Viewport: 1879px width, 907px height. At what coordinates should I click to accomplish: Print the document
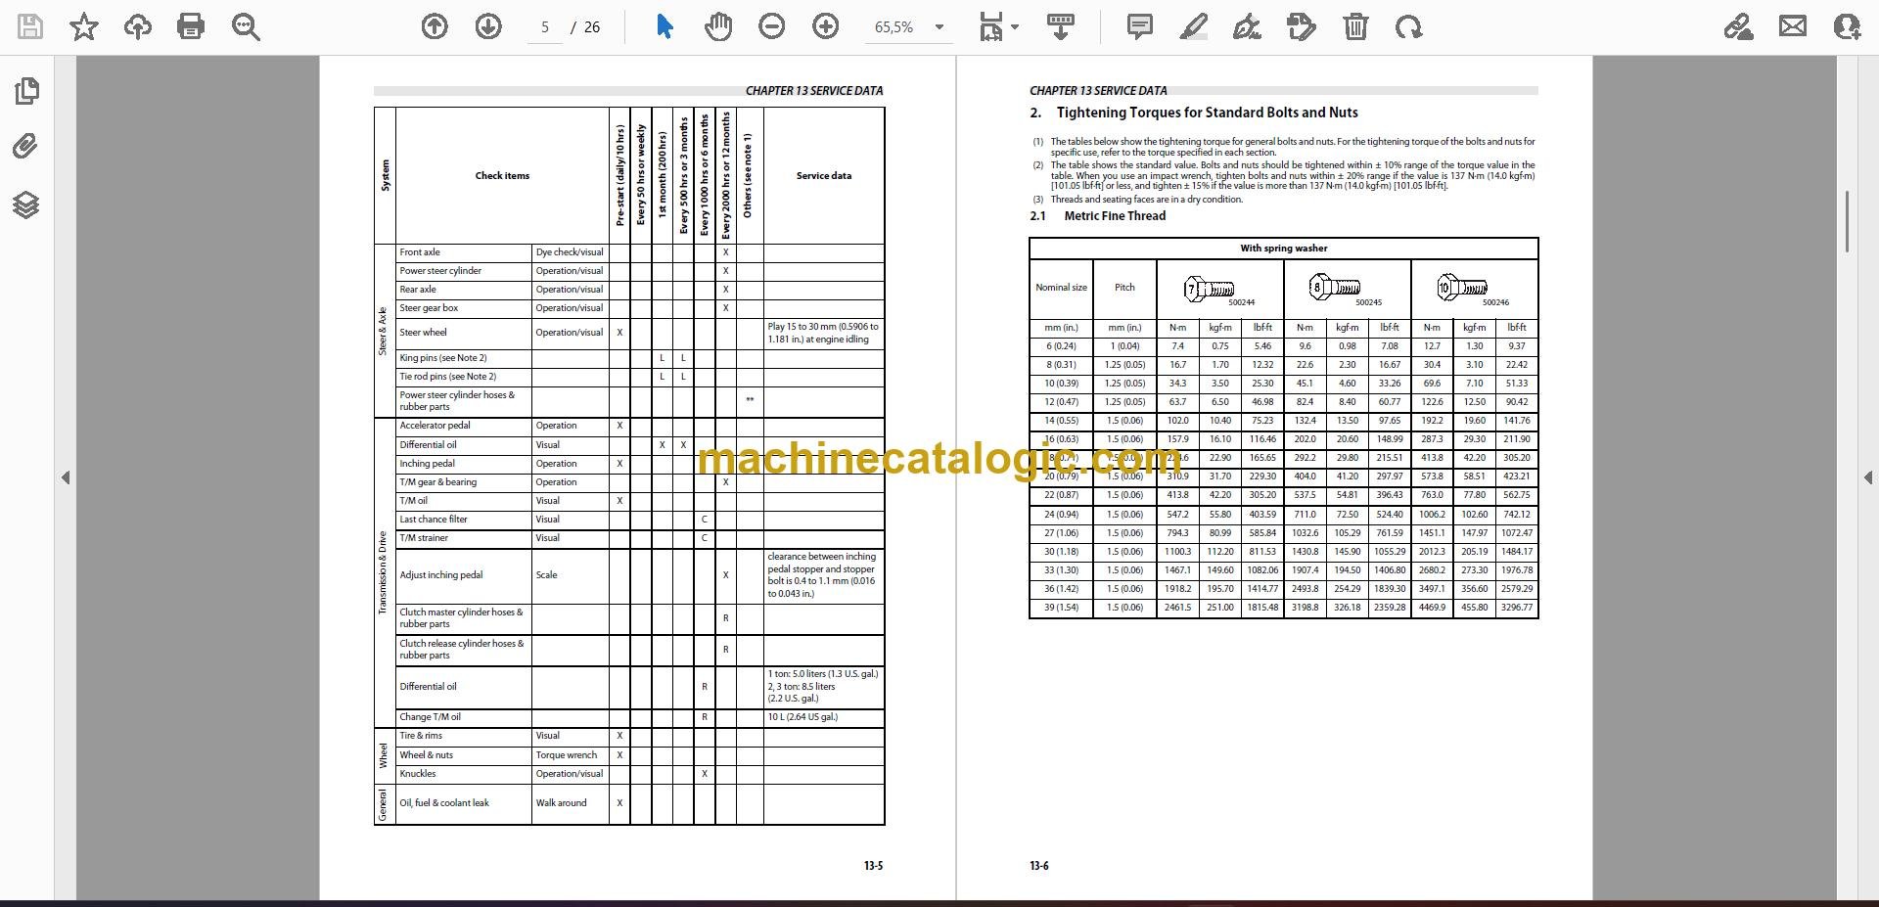click(x=191, y=26)
